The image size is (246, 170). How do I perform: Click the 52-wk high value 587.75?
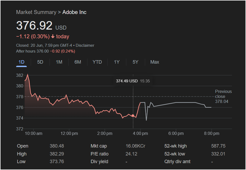click(218, 146)
